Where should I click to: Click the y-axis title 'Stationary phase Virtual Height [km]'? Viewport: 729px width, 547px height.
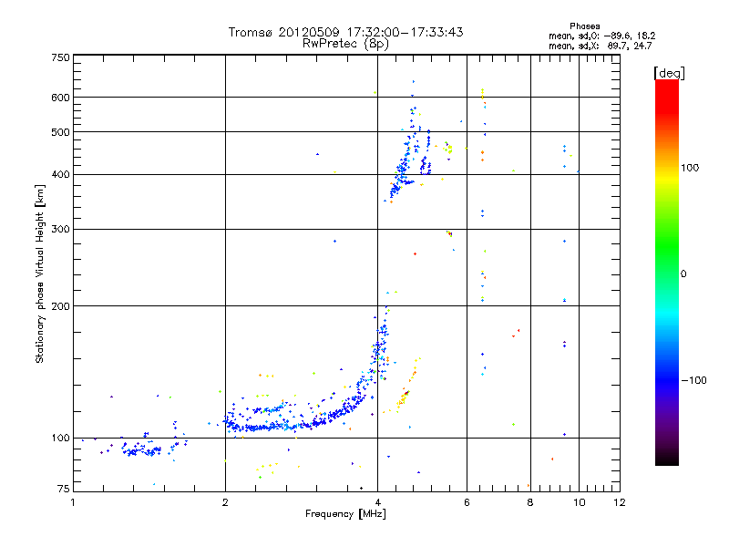[x=39, y=273]
